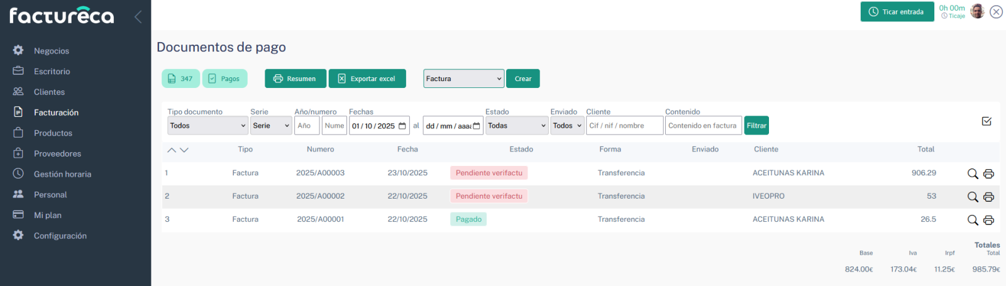Open the Enviado Todos dropdown

(567, 126)
